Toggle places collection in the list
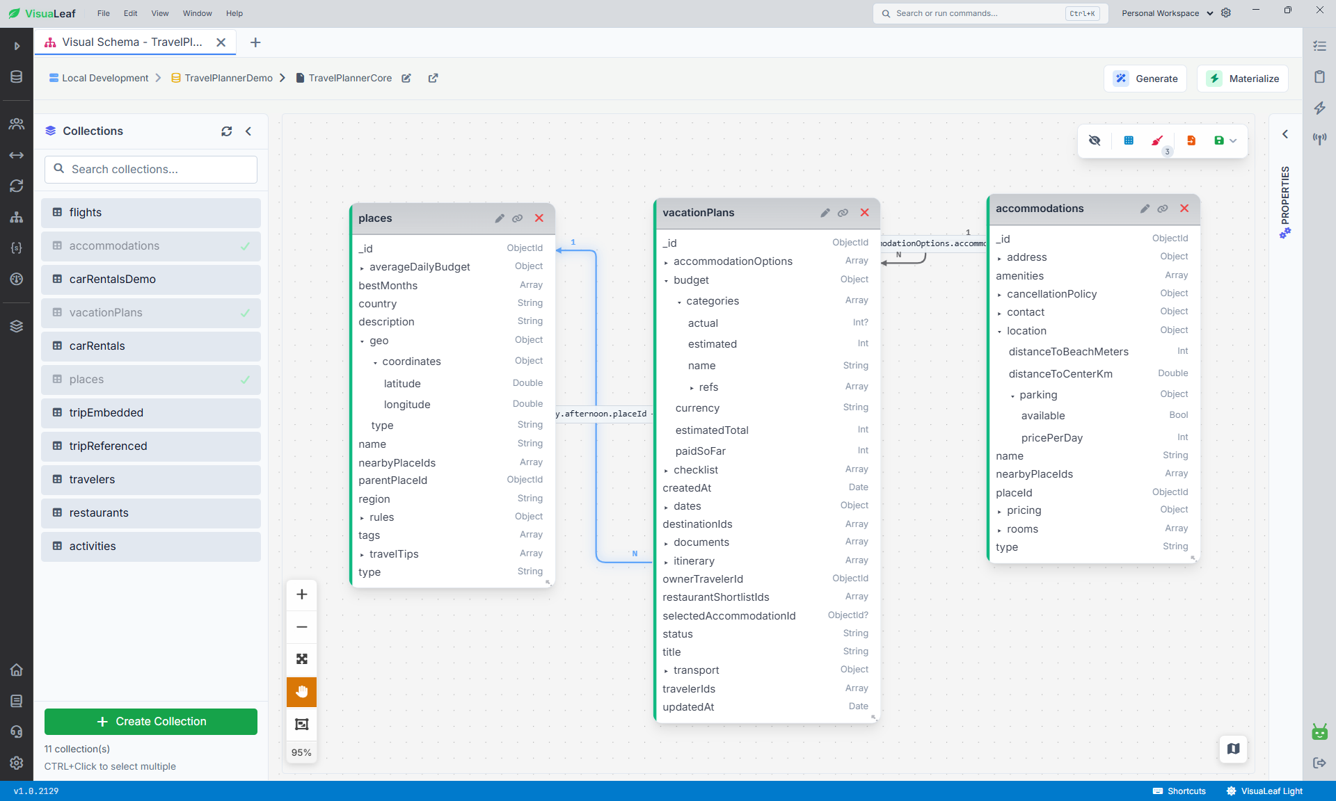This screenshot has height=801, width=1336. click(x=151, y=380)
